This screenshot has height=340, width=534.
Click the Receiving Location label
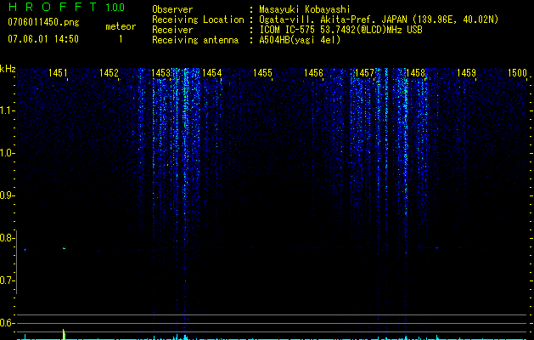(198, 20)
